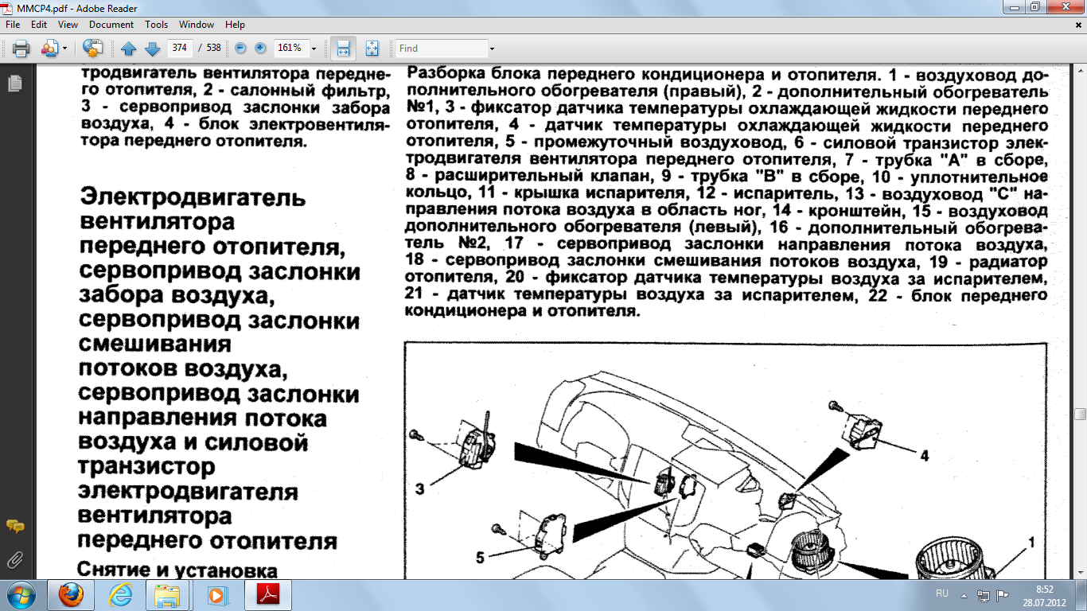The height and width of the screenshot is (611, 1087).
Task: Open the View menu
Action: (x=68, y=25)
